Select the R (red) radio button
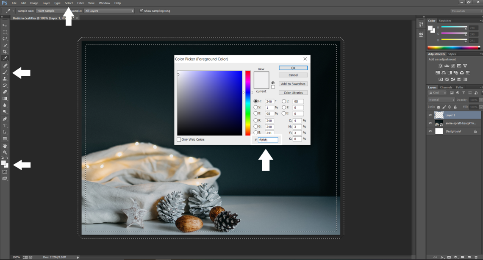The image size is (483, 260). (x=255, y=121)
